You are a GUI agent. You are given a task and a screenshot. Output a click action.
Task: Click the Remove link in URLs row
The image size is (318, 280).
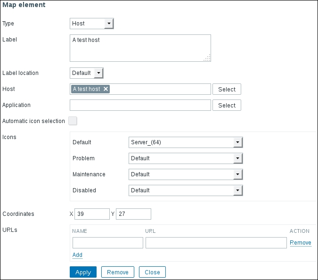pyautogui.click(x=300, y=243)
